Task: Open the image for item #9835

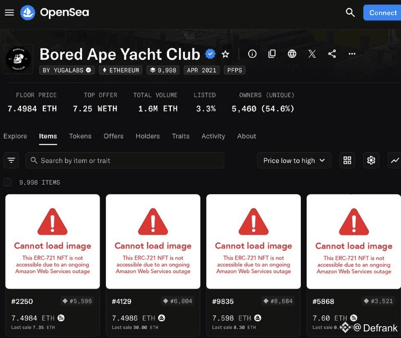Action: tap(253, 242)
